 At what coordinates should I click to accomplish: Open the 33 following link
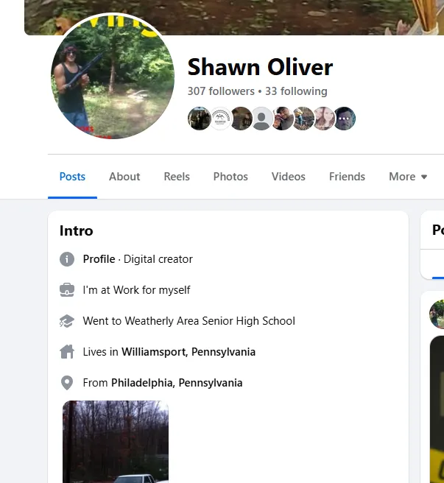tap(296, 91)
